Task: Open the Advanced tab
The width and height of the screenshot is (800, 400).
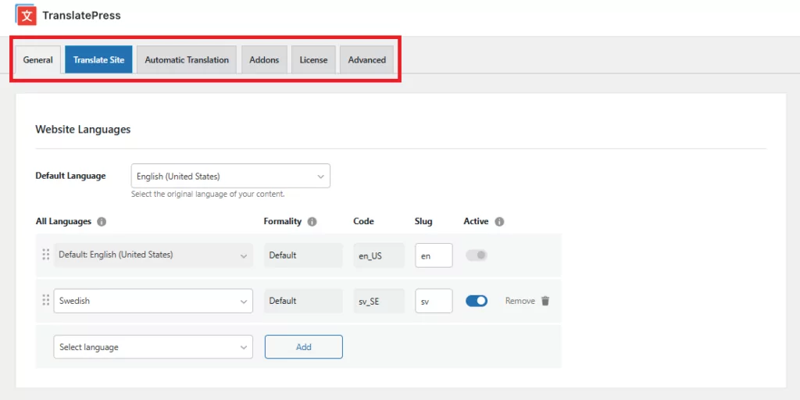Action: click(367, 59)
